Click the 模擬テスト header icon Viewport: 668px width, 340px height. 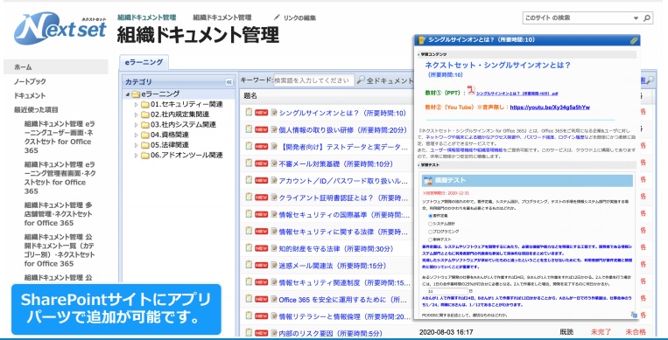pyautogui.click(x=428, y=180)
